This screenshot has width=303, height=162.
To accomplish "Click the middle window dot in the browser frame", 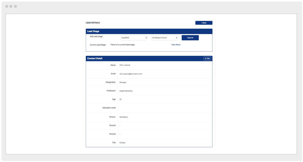I will point(11,6).
